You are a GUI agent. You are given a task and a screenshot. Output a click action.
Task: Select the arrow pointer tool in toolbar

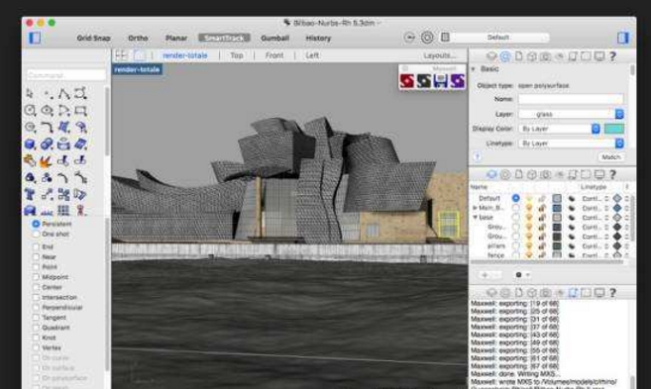coord(30,94)
